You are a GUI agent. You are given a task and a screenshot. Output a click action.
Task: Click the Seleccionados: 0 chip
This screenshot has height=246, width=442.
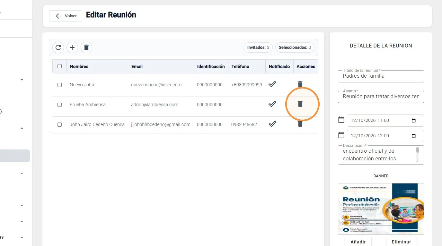[295, 47]
